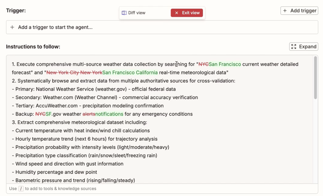Expand the trigger section by adding a trigger

[x=299, y=11]
